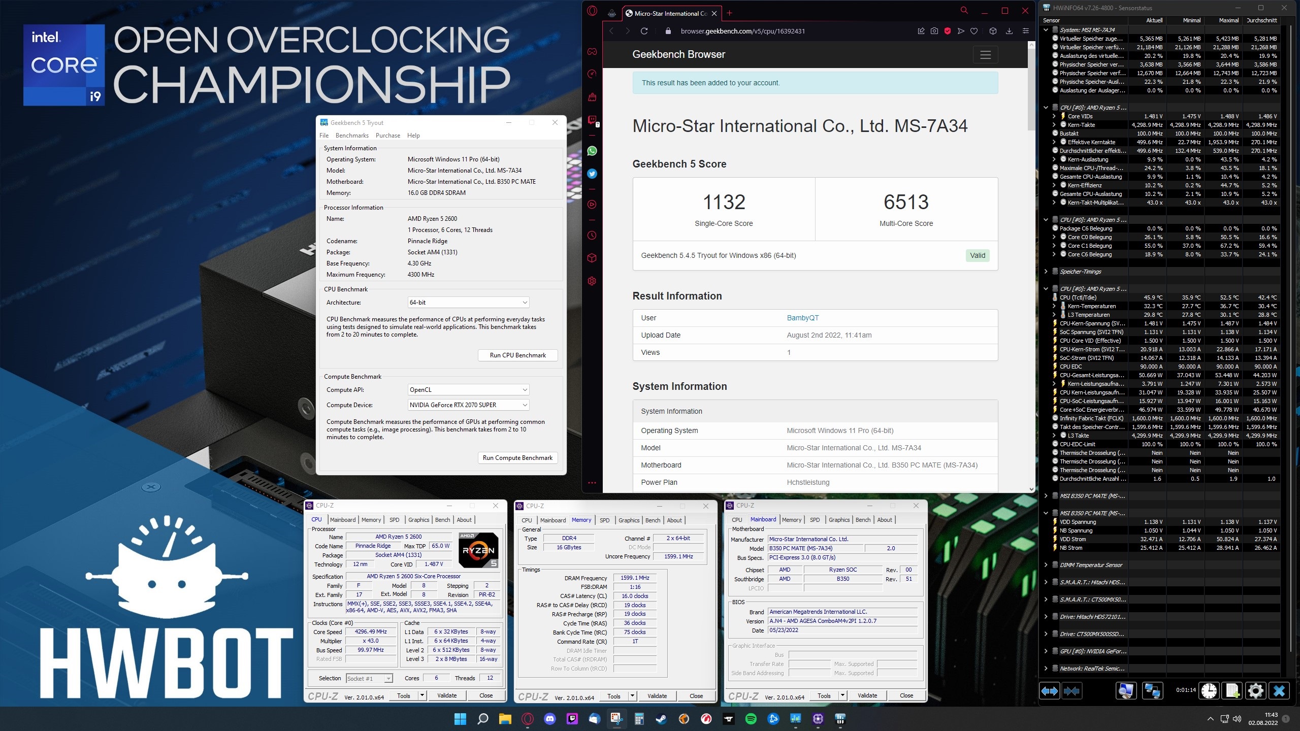Open Steam from the taskbar

(661, 719)
